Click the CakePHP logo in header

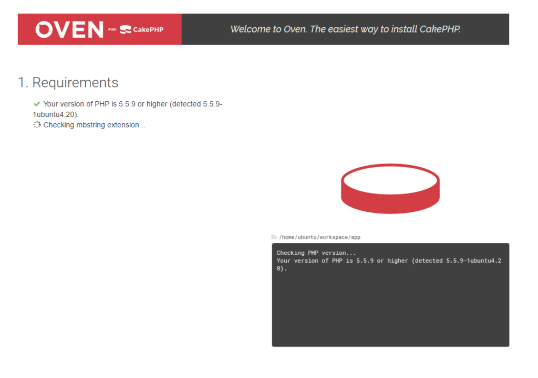(141, 30)
